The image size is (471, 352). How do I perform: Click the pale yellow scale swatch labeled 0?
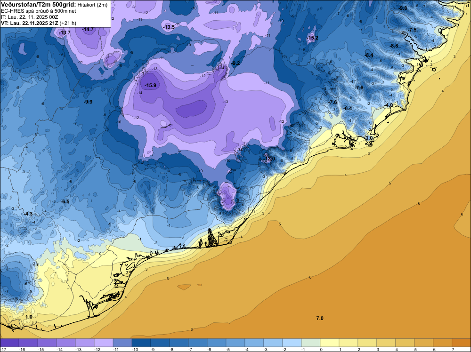coord(330,343)
